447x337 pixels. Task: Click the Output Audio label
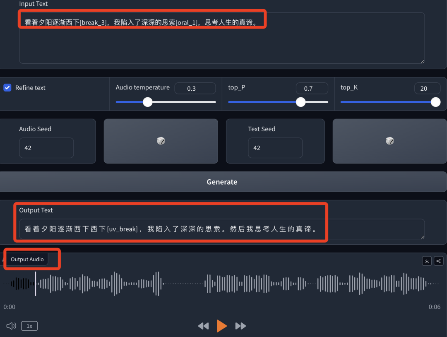pyautogui.click(x=27, y=259)
